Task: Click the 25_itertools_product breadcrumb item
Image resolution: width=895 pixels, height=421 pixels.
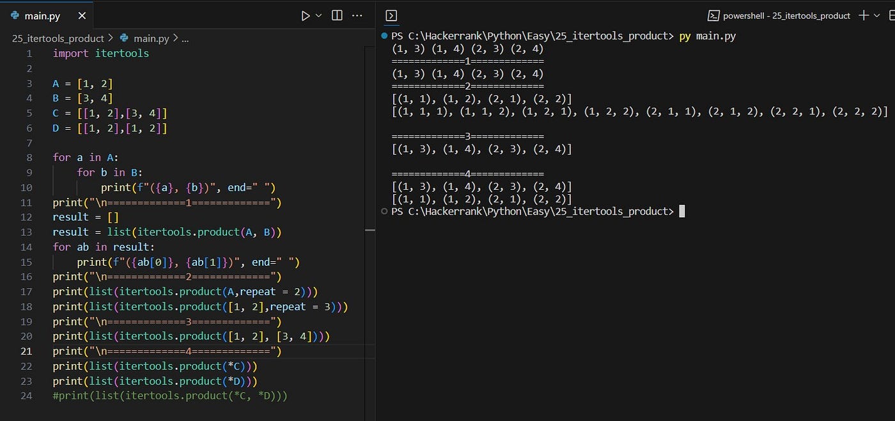Action: (x=58, y=38)
